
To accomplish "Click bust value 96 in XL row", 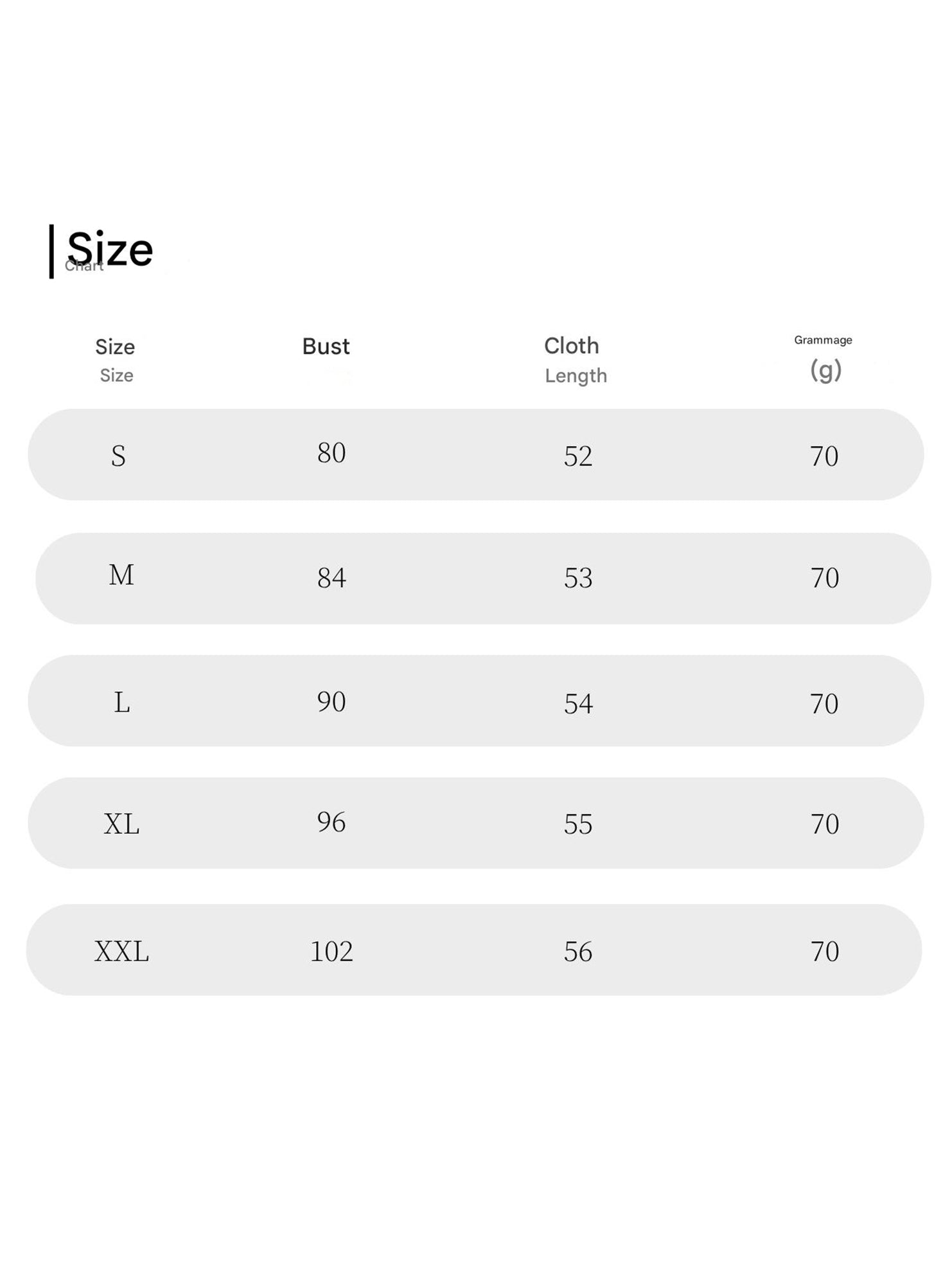I will (331, 822).
